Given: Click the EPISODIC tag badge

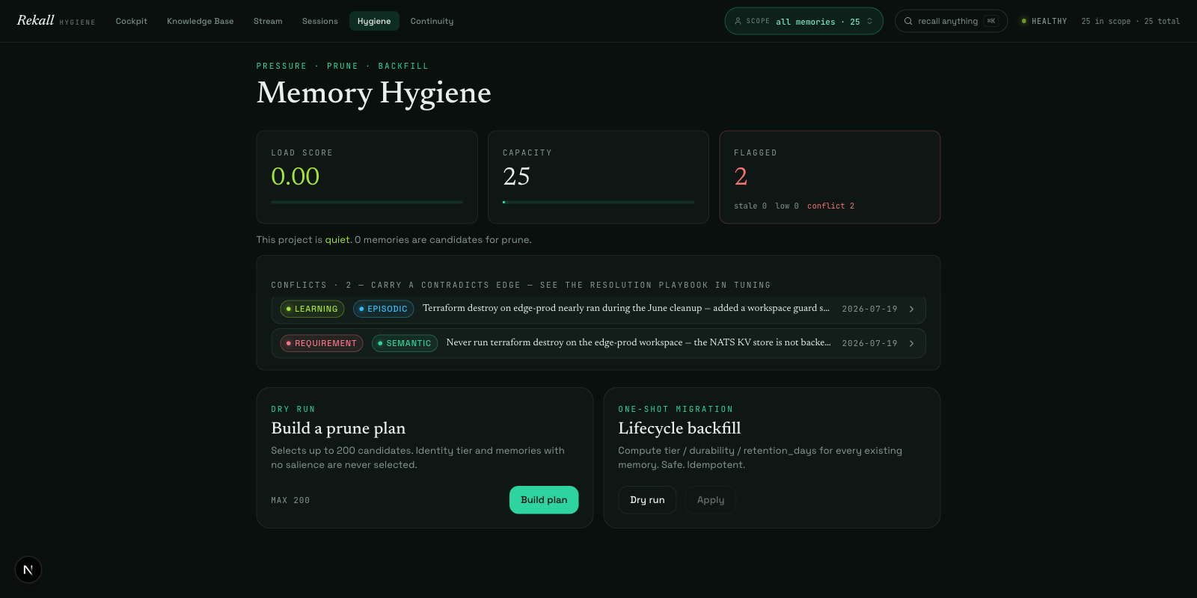Looking at the screenshot, I should point(383,309).
